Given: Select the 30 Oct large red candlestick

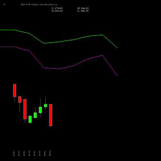Looking at the screenshot, I should (51, 115).
